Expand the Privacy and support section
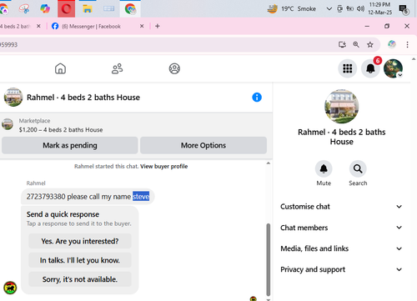Viewport: 417px width, 301px height. pos(341,269)
